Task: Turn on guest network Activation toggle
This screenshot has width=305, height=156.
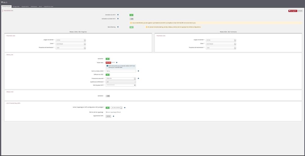Action: [108, 96]
